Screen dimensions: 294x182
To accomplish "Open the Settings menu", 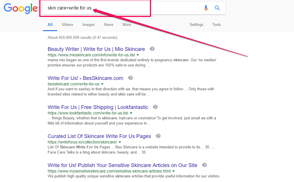I will [x=196, y=25].
